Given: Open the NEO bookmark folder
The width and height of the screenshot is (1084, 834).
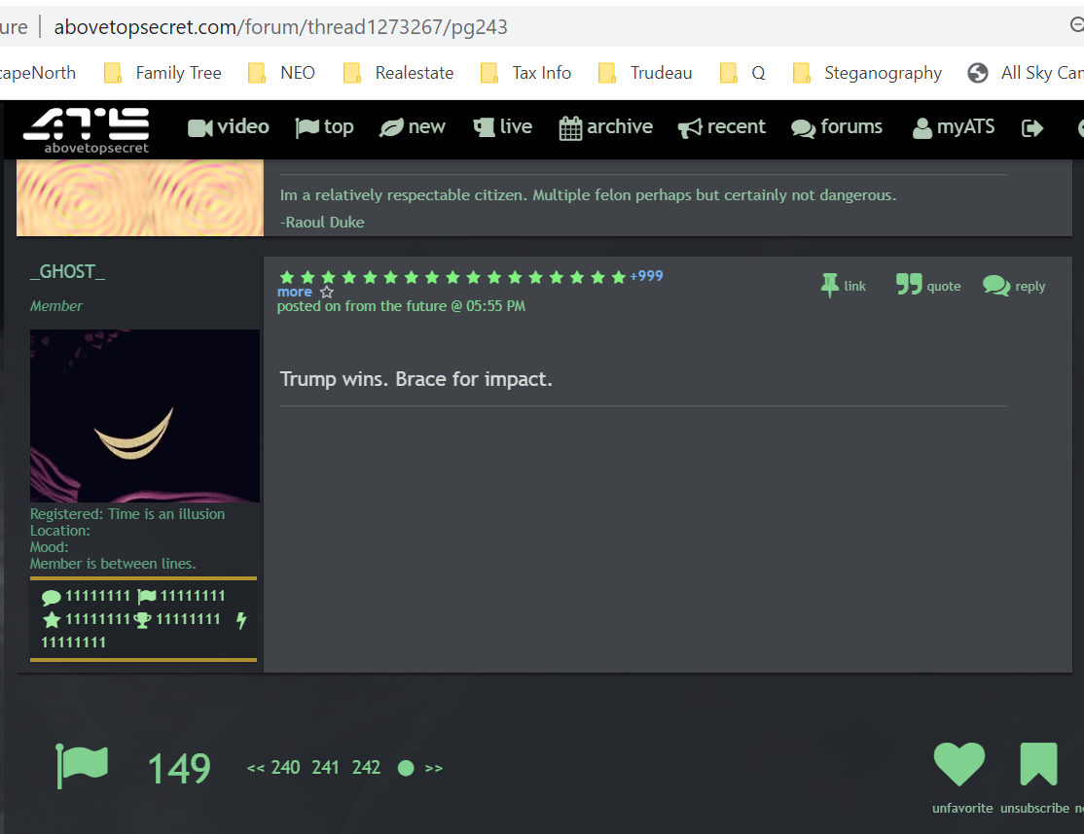Looking at the screenshot, I should coord(281,73).
